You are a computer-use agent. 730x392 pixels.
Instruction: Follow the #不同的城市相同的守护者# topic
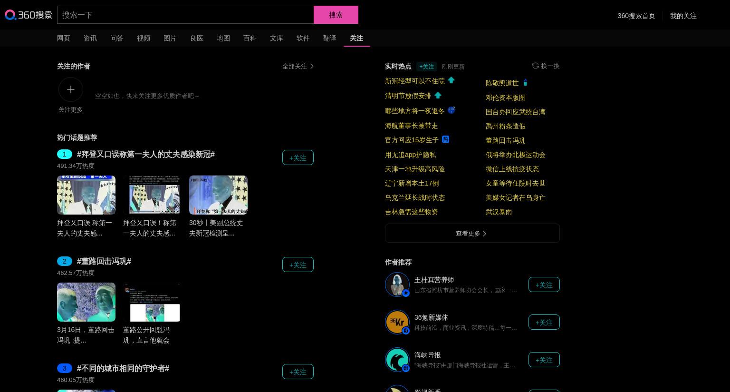click(x=298, y=372)
